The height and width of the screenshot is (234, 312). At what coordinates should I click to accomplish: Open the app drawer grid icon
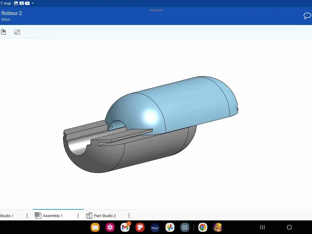185,227
